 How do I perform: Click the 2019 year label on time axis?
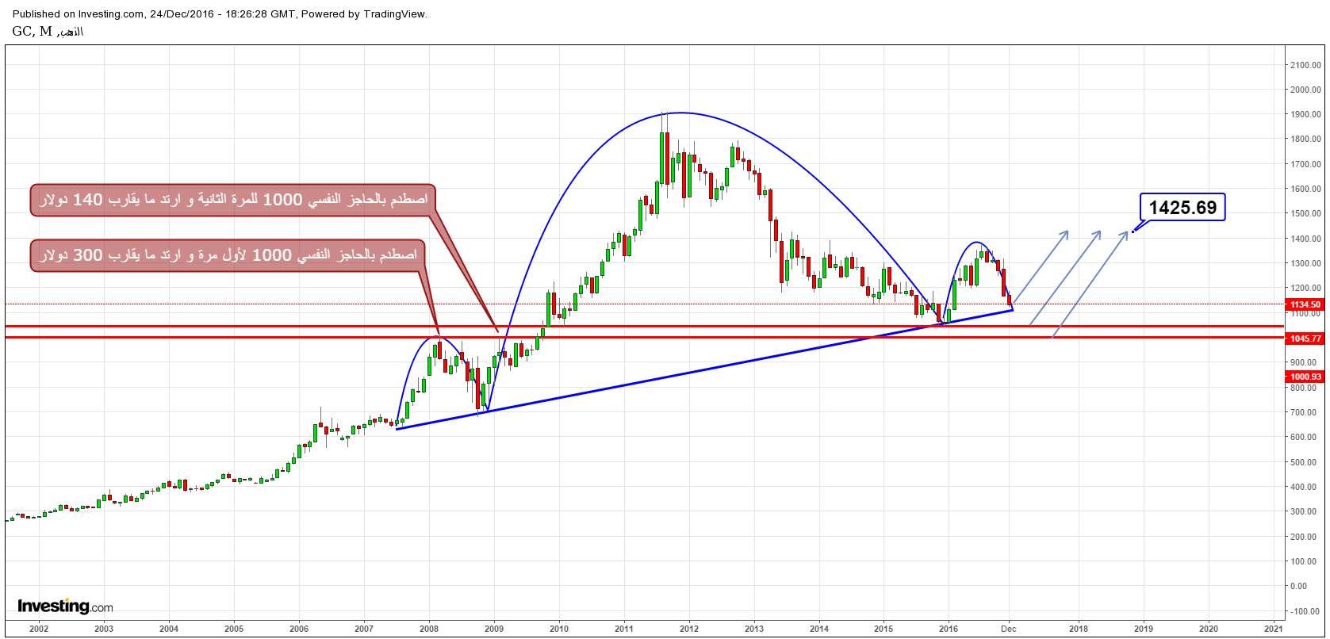(1144, 628)
